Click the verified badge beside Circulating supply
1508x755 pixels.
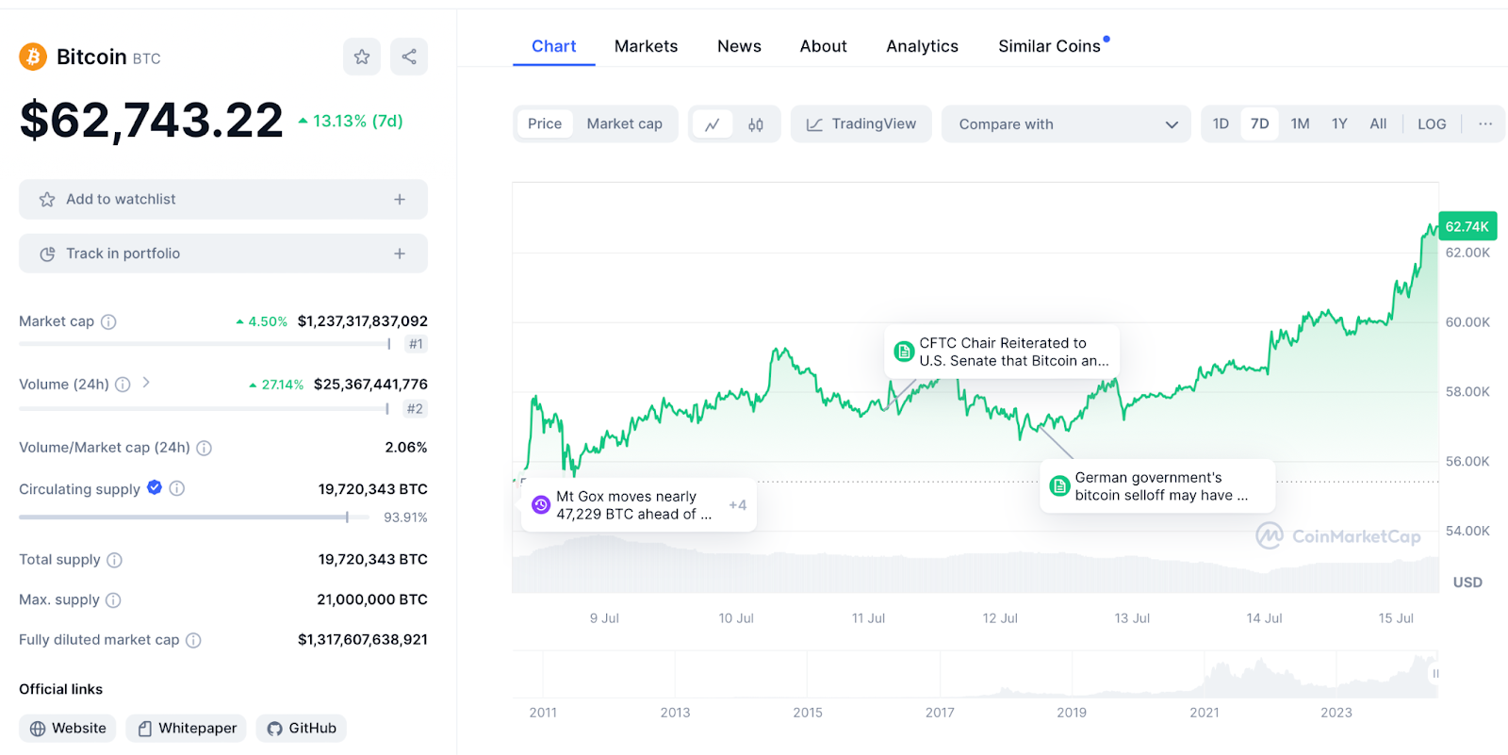point(155,487)
